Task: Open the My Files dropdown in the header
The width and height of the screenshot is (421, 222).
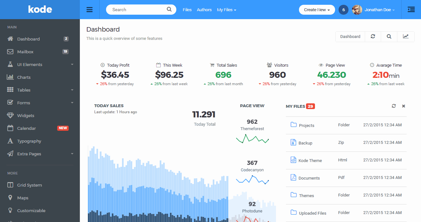Action: [x=226, y=10]
